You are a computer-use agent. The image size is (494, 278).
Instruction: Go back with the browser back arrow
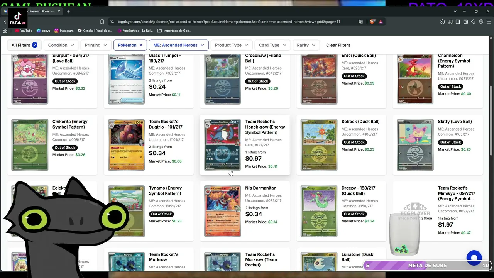pos(5,22)
